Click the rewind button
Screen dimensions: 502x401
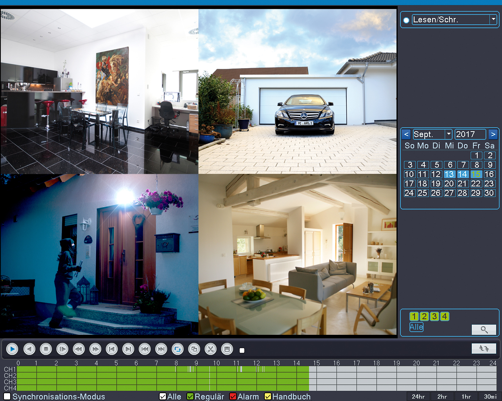point(79,349)
